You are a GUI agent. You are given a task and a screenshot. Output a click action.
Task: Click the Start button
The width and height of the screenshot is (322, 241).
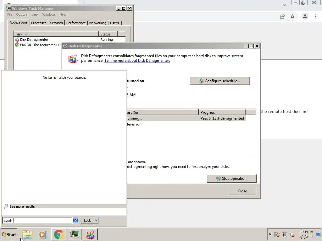point(8,234)
